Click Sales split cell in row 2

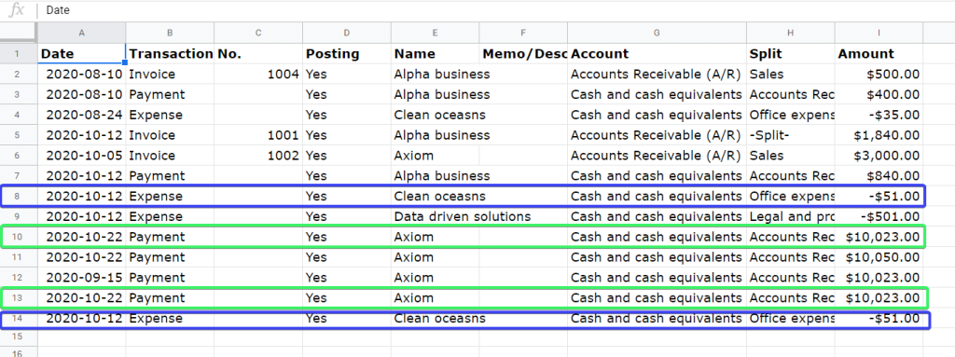click(791, 75)
